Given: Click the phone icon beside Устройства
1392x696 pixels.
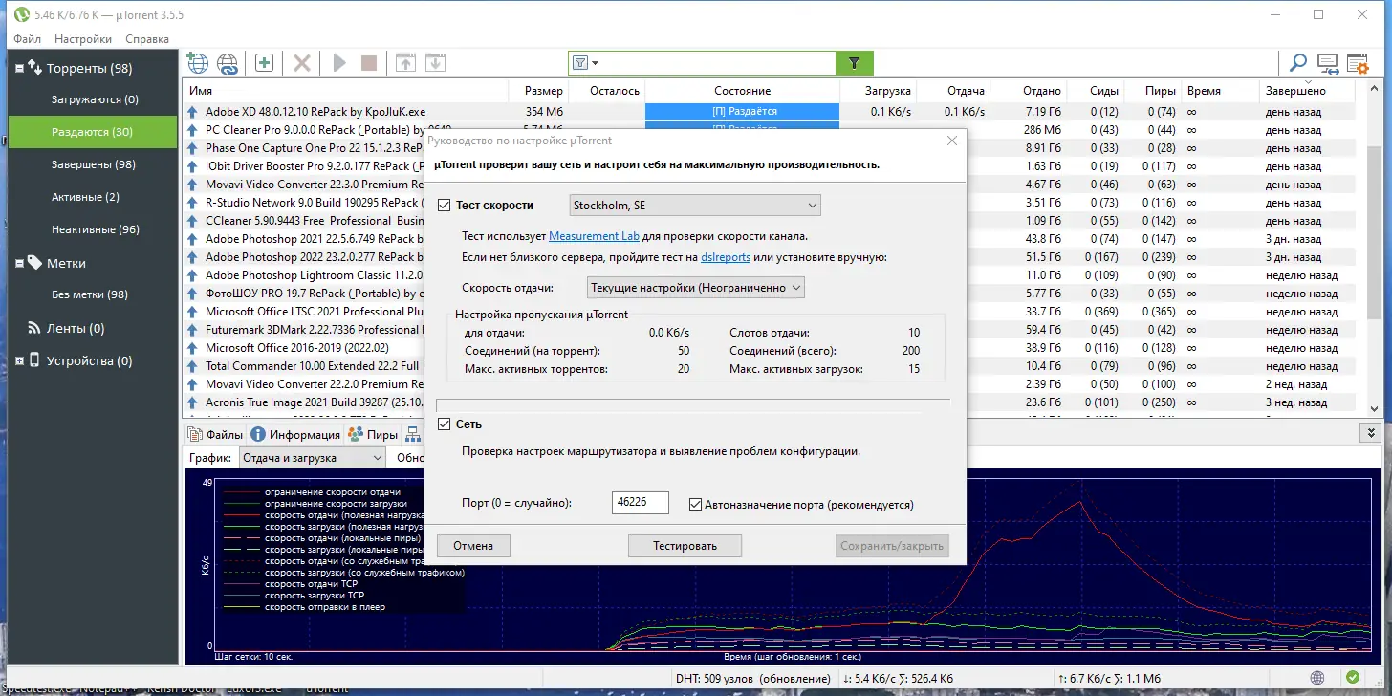Looking at the screenshot, I should (34, 360).
